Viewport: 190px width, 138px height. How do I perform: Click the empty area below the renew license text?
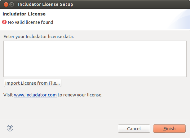click(95, 108)
